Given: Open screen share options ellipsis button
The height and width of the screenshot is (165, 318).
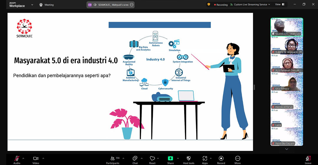Looking at the screenshot, I should [132, 5].
